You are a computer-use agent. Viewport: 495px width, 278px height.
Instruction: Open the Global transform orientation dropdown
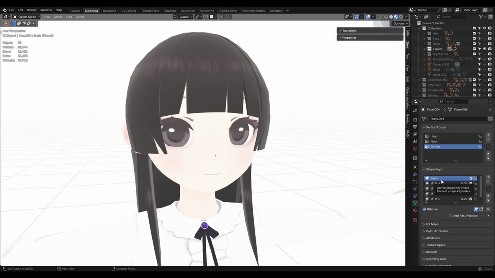point(183,17)
